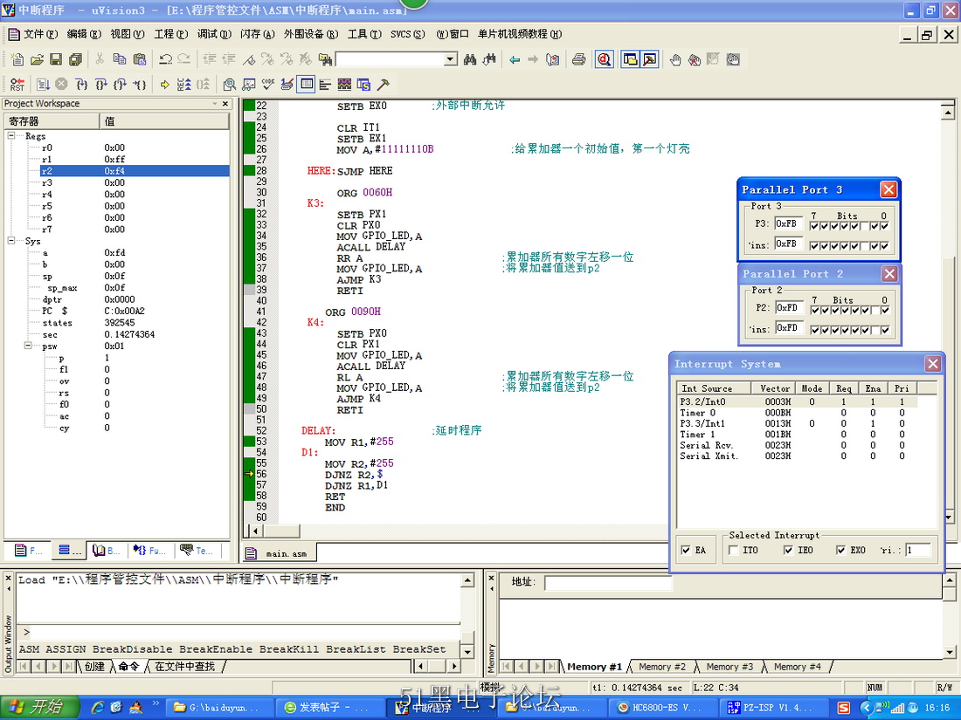This screenshot has height=720, width=961.
Task: Check the unchecked bit 1 of P2
Action: [875, 311]
